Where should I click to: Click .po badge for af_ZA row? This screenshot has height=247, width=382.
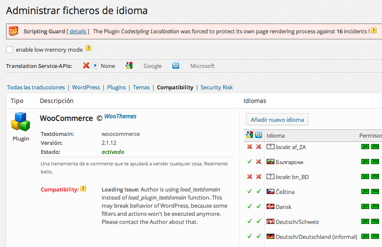pos(365,147)
